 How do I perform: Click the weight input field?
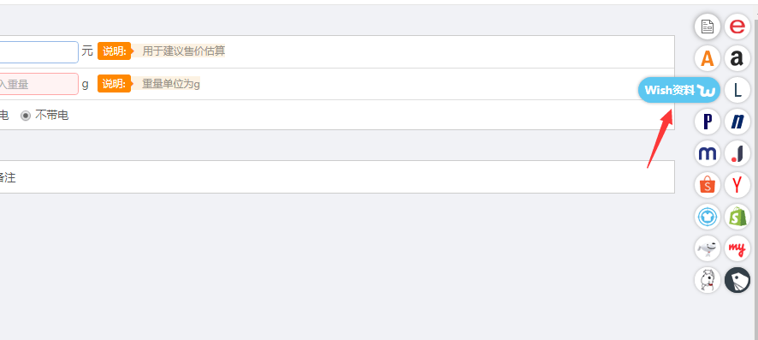point(38,84)
